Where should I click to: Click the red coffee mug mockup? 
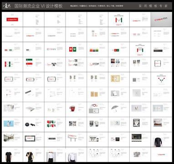pos(72,108)
